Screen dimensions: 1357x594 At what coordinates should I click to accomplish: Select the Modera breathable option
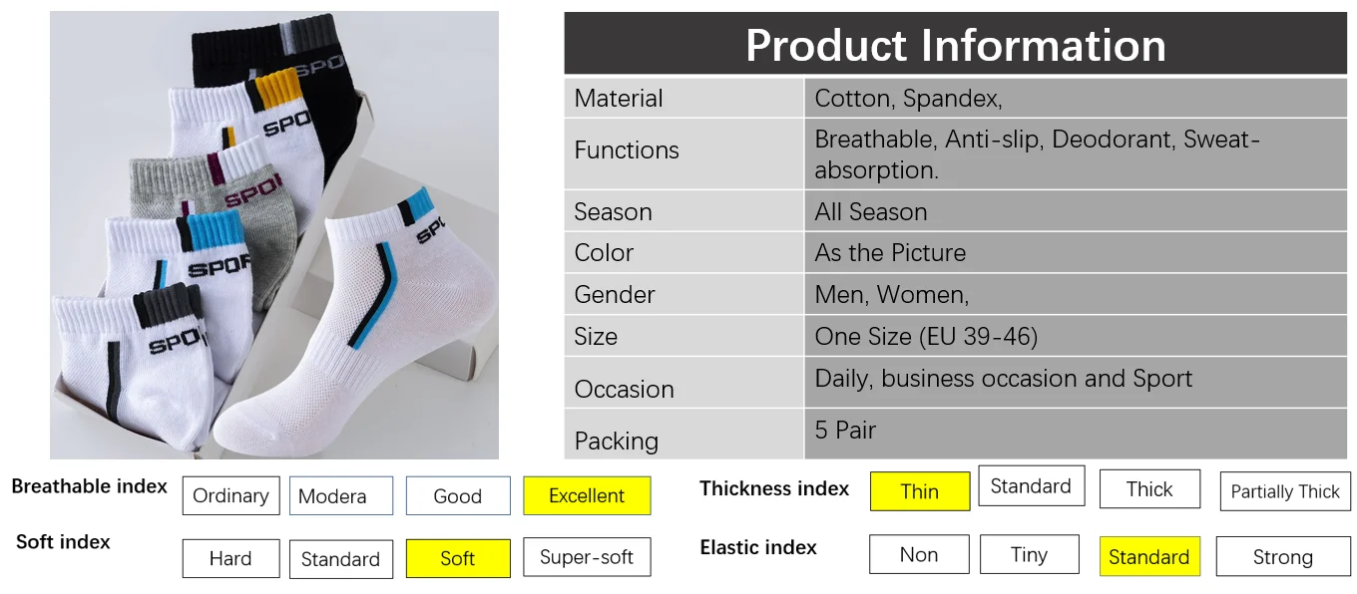click(341, 495)
